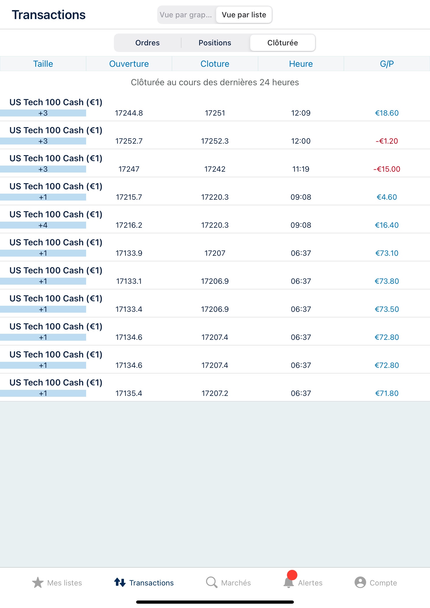This screenshot has height=608, width=430.
Task: Sort by the Cloture column header
Action: [x=215, y=64]
